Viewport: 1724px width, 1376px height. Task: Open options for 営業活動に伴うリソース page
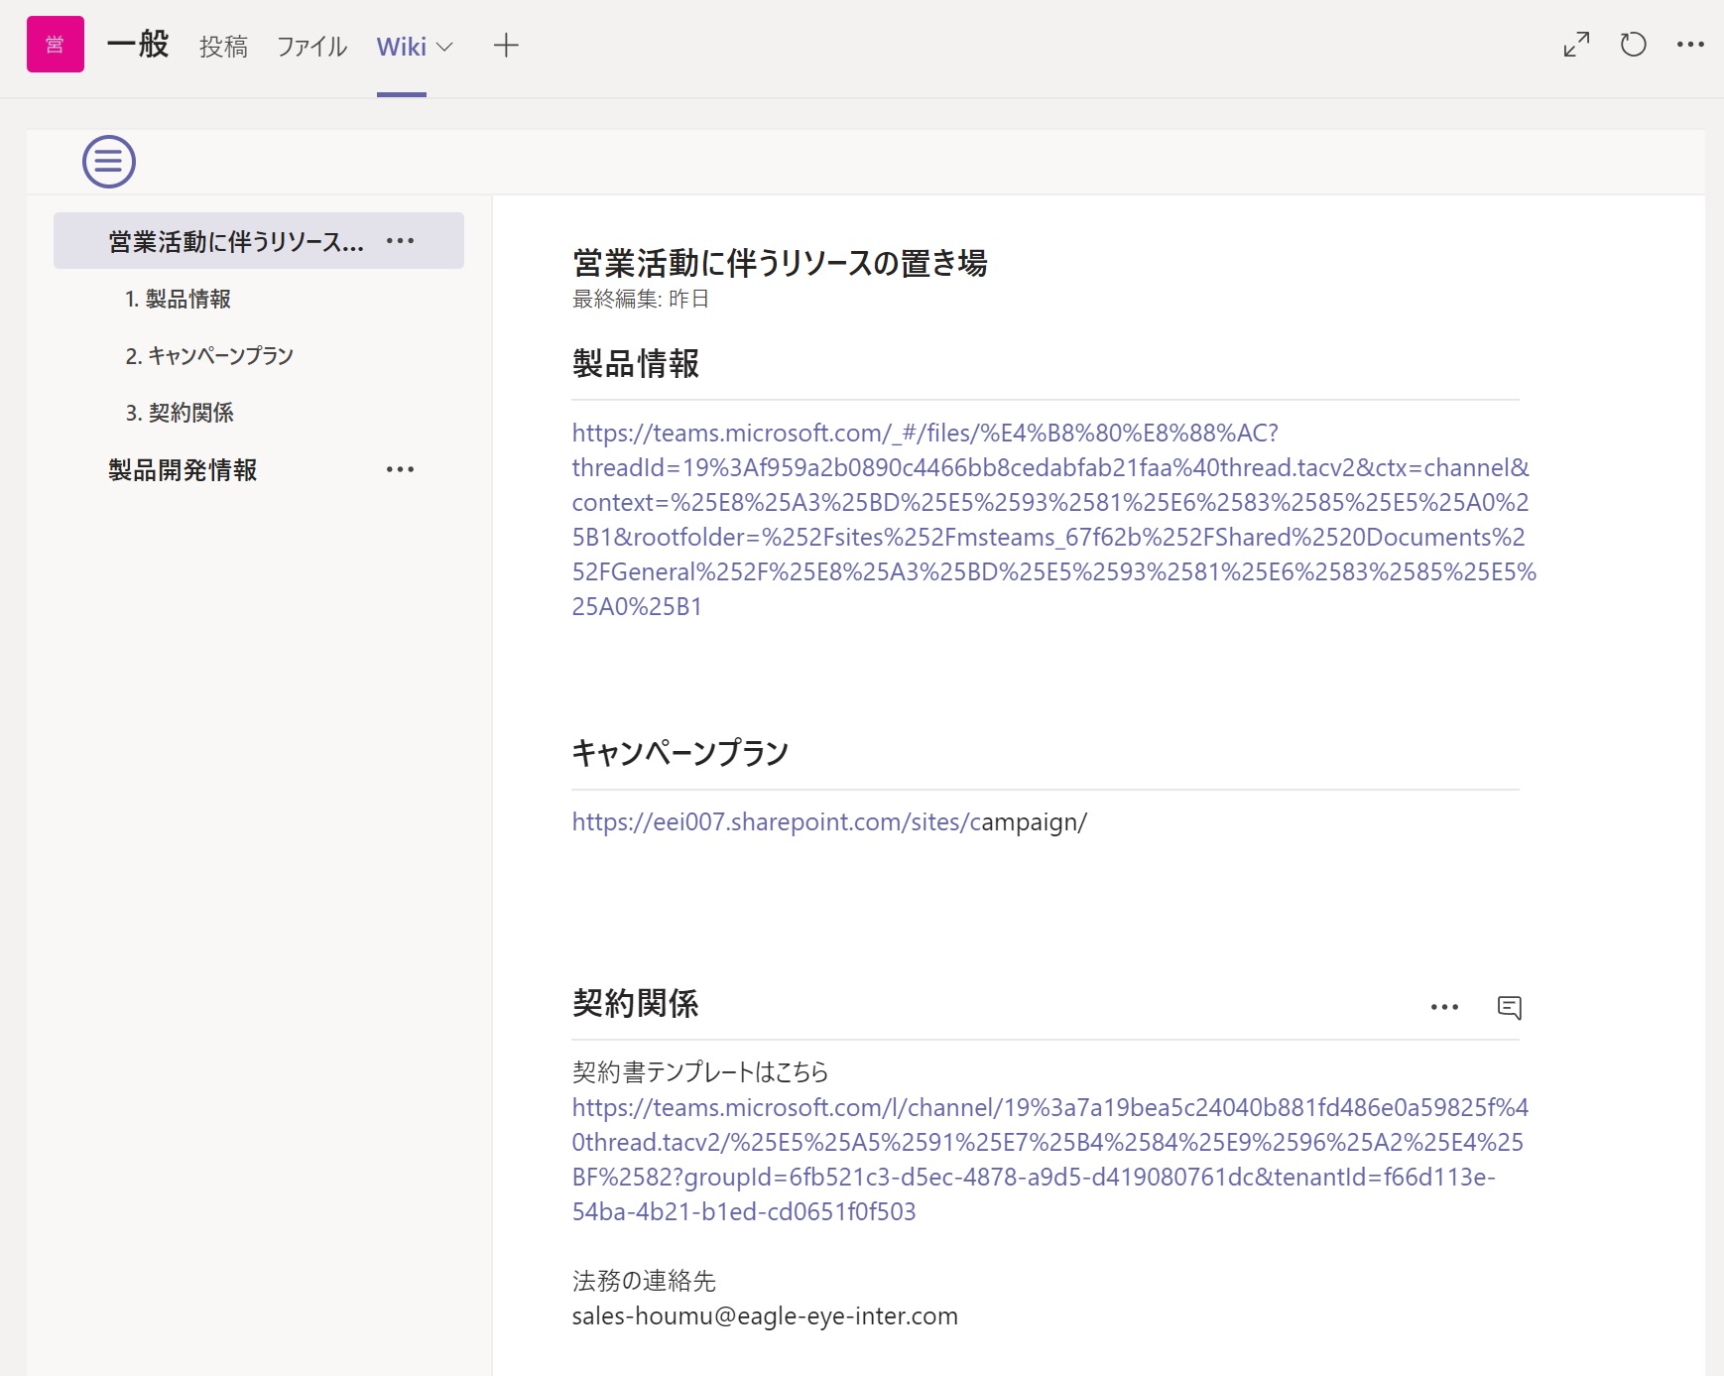pyautogui.click(x=400, y=241)
